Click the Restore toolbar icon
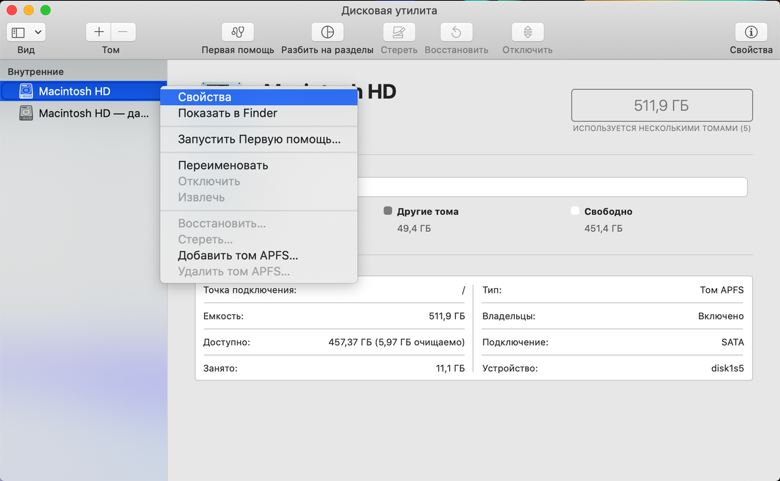 (x=456, y=32)
